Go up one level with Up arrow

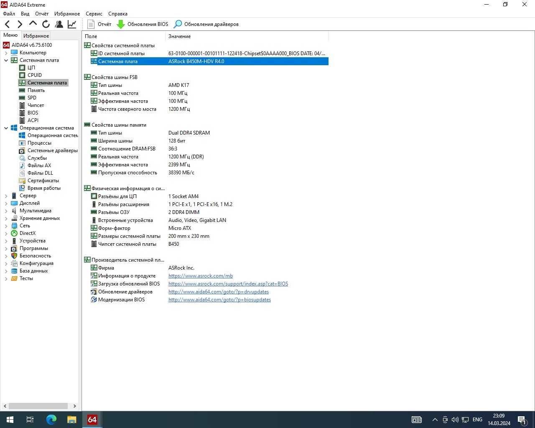(33, 24)
